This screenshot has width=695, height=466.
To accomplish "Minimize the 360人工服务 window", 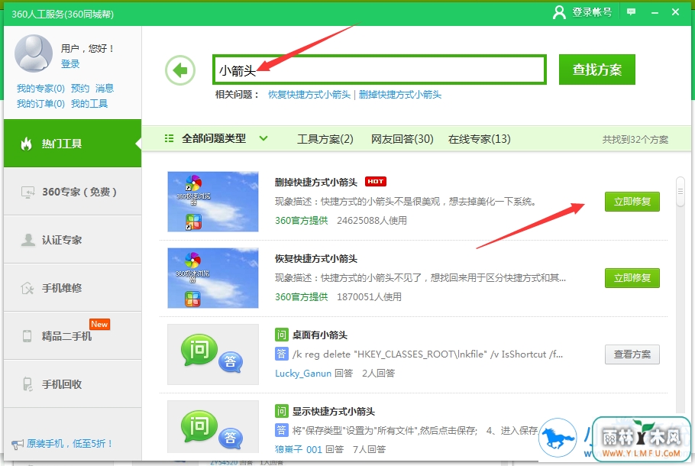I will (655, 12).
